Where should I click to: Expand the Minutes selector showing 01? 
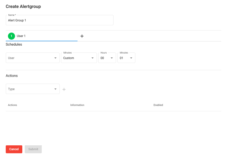point(126,58)
